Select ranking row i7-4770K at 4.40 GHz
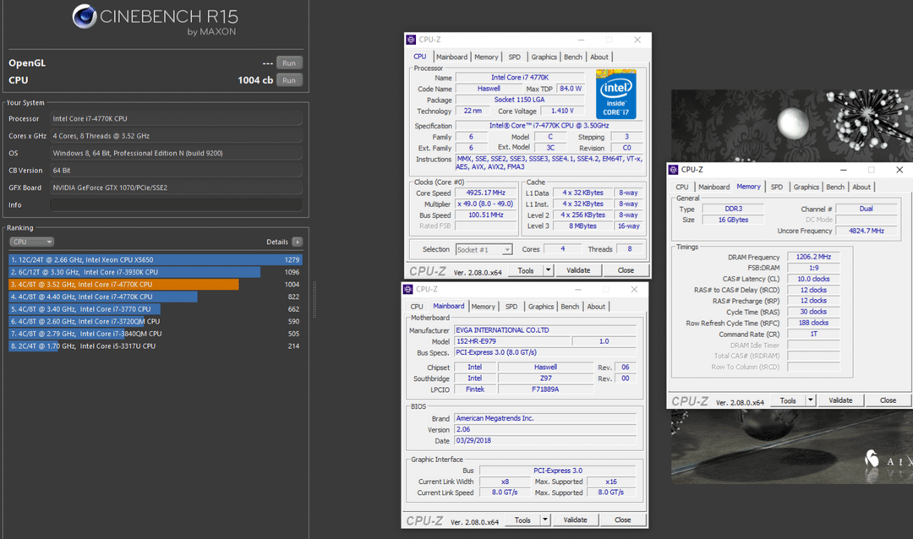Screen dimensions: 913x539 [x=156, y=297]
